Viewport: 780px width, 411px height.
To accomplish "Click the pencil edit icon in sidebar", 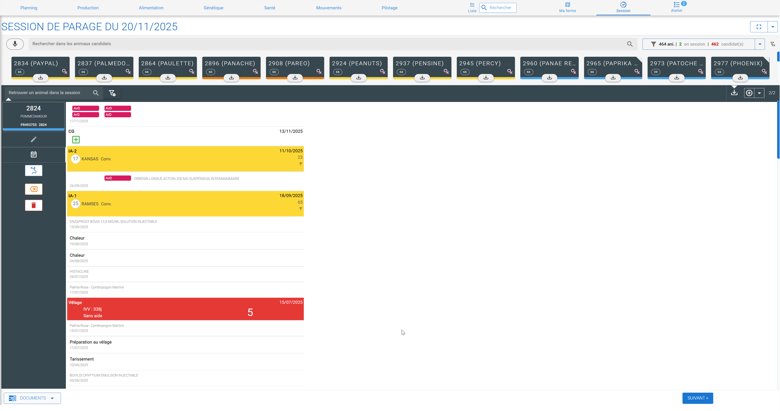I will point(33,139).
